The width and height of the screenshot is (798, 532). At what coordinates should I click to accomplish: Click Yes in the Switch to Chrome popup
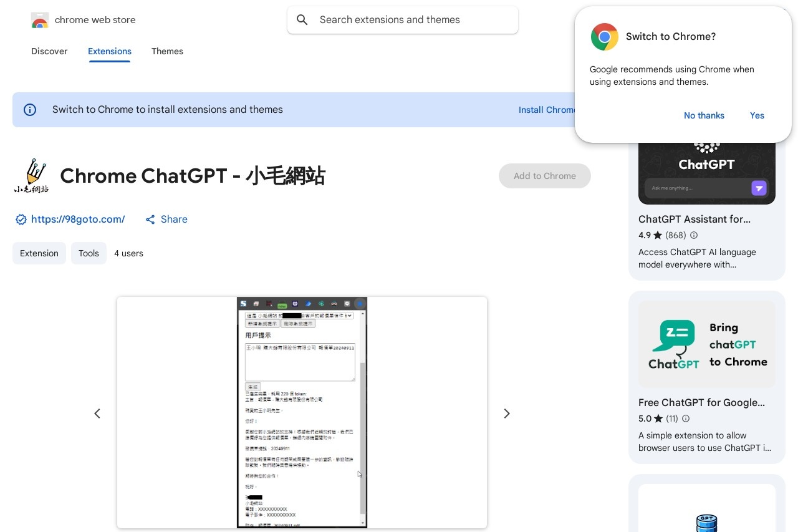coord(757,115)
